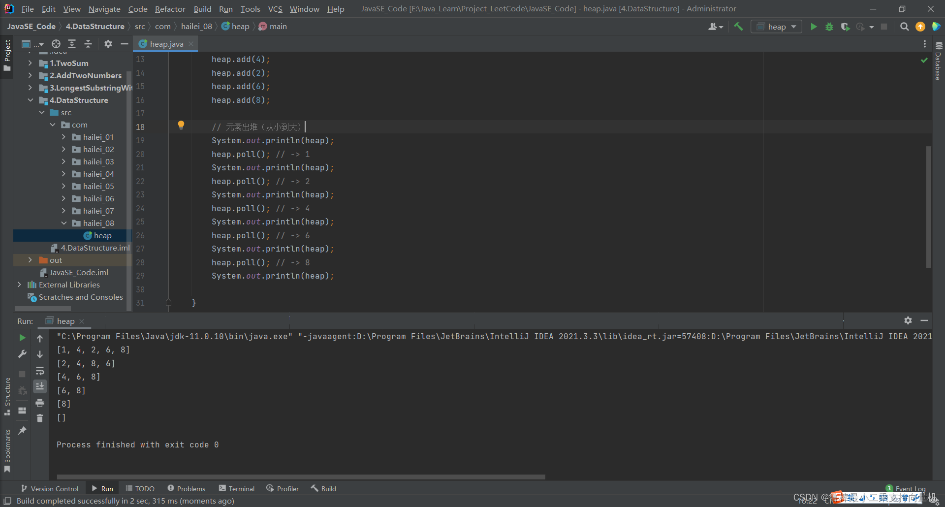Open Project panel options gear
945x507 pixels.
[108, 44]
